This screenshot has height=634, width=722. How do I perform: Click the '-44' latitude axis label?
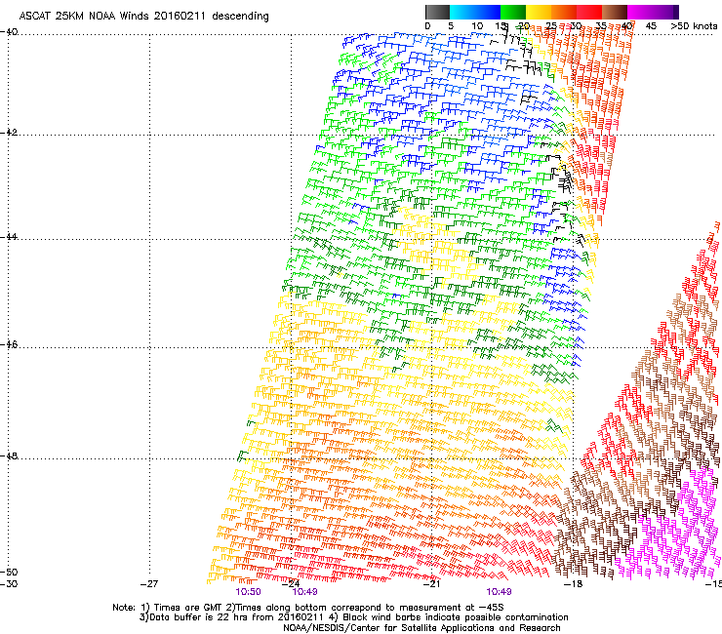9,237
